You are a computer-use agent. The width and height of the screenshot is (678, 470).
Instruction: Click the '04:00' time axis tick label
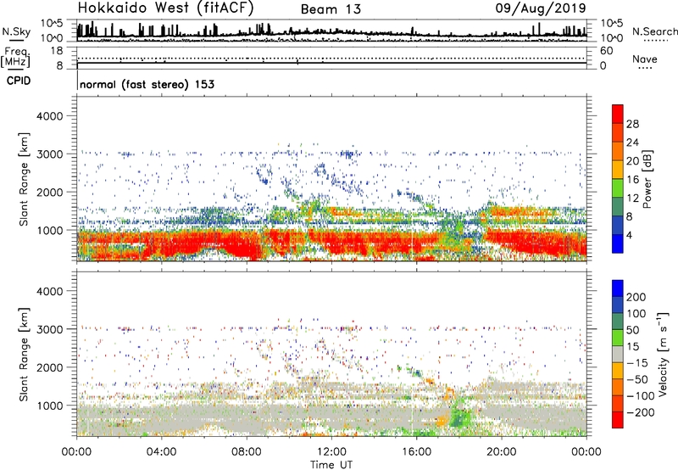[x=161, y=452]
